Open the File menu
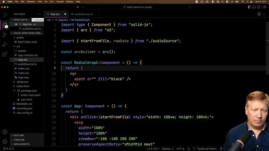269x151 pixels. coord(16,2)
